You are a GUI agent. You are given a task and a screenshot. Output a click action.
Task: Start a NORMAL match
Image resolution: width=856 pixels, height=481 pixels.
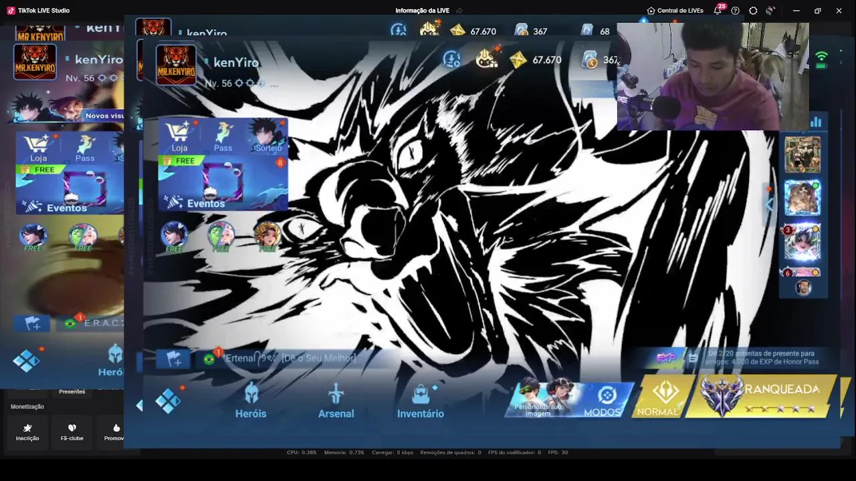[658, 397]
